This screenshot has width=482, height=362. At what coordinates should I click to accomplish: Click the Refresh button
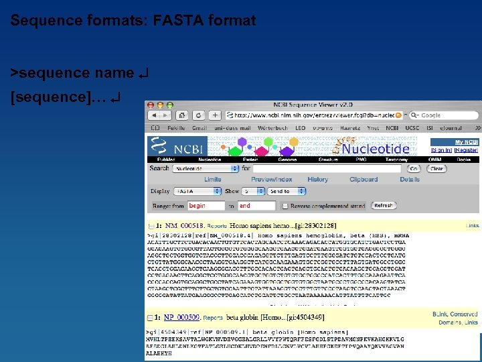[384, 205]
